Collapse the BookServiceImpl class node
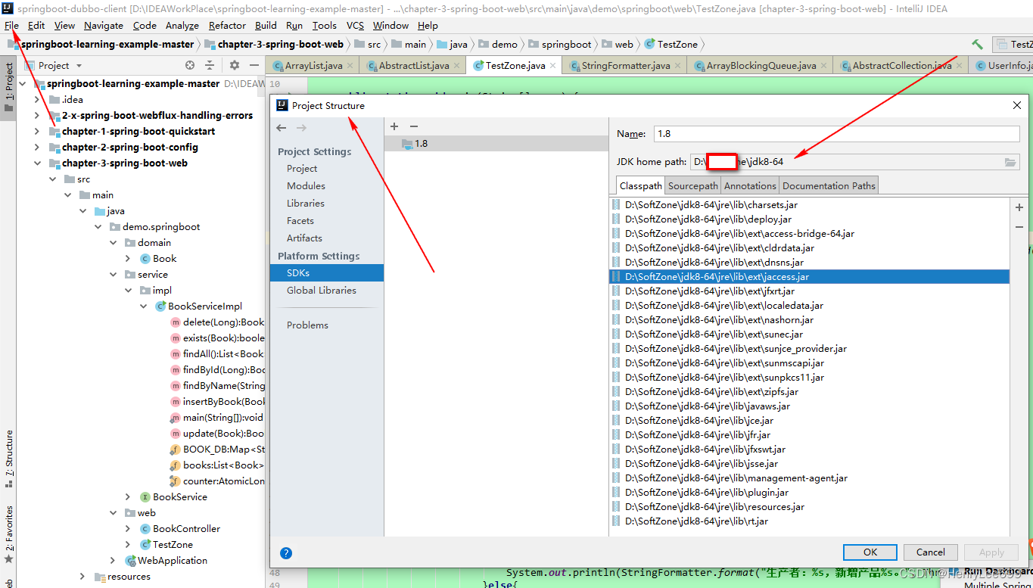The image size is (1033, 588). click(x=143, y=306)
